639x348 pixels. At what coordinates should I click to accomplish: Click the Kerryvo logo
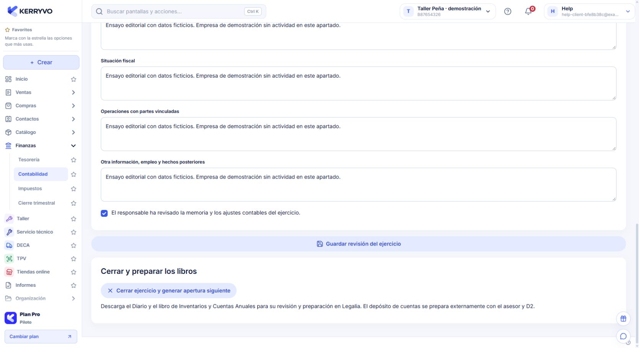(30, 11)
